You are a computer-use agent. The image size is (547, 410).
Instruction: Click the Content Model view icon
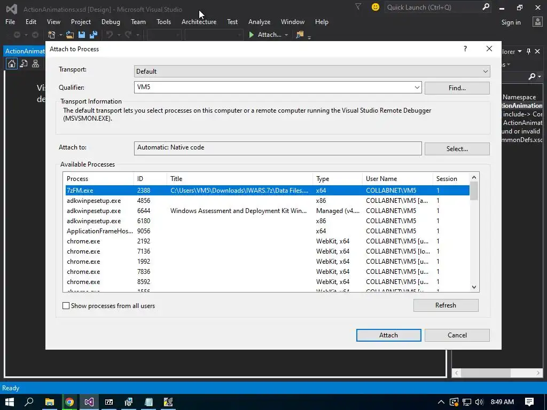click(x=24, y=64)
